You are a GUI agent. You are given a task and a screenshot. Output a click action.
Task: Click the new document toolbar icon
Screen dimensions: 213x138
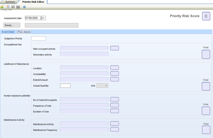(x=8, y=7)
